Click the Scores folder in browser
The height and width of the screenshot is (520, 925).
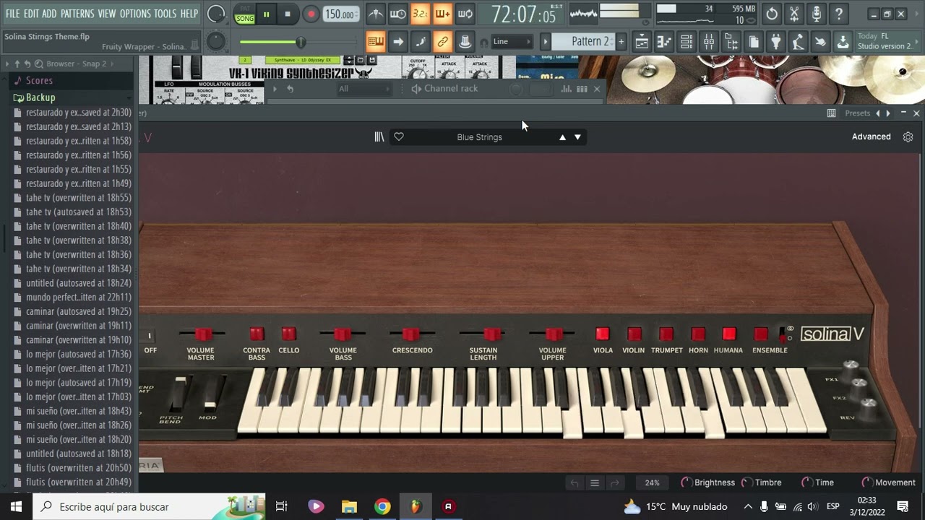(x=39, y=80)
